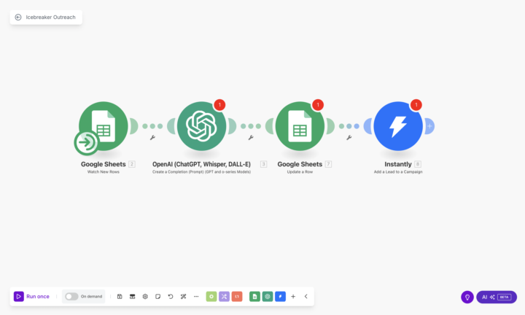Click the orange text parser icon
Image resolution: width=525 pixels, height=315 pixels.
(x=237, y=297)
